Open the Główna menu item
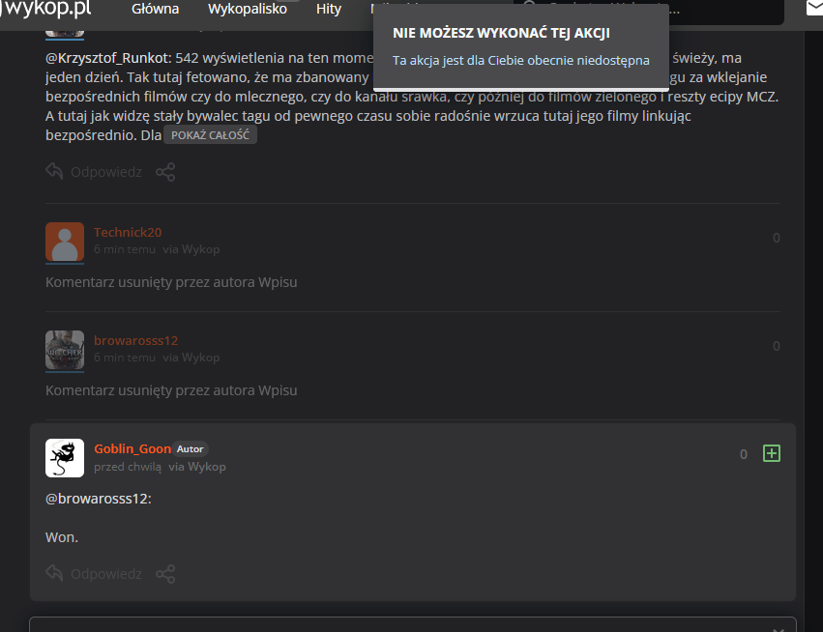The image size is (823, 632). 155,9
